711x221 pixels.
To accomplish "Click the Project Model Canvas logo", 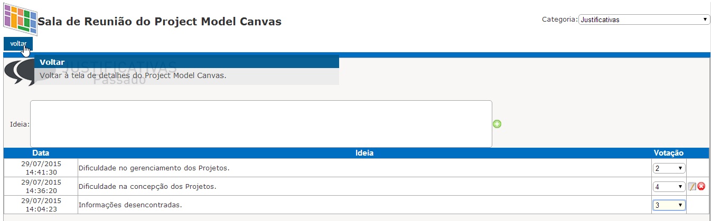I will [x=21, y=19].
